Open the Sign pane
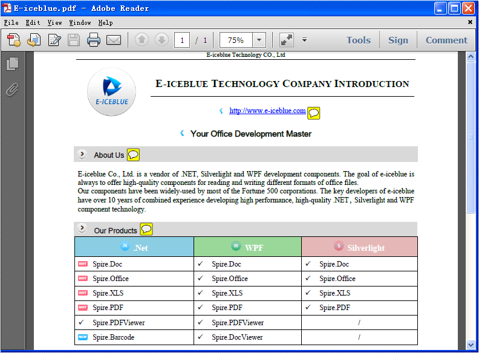This screenshot has width=479, height=353. tap(398, 40)
